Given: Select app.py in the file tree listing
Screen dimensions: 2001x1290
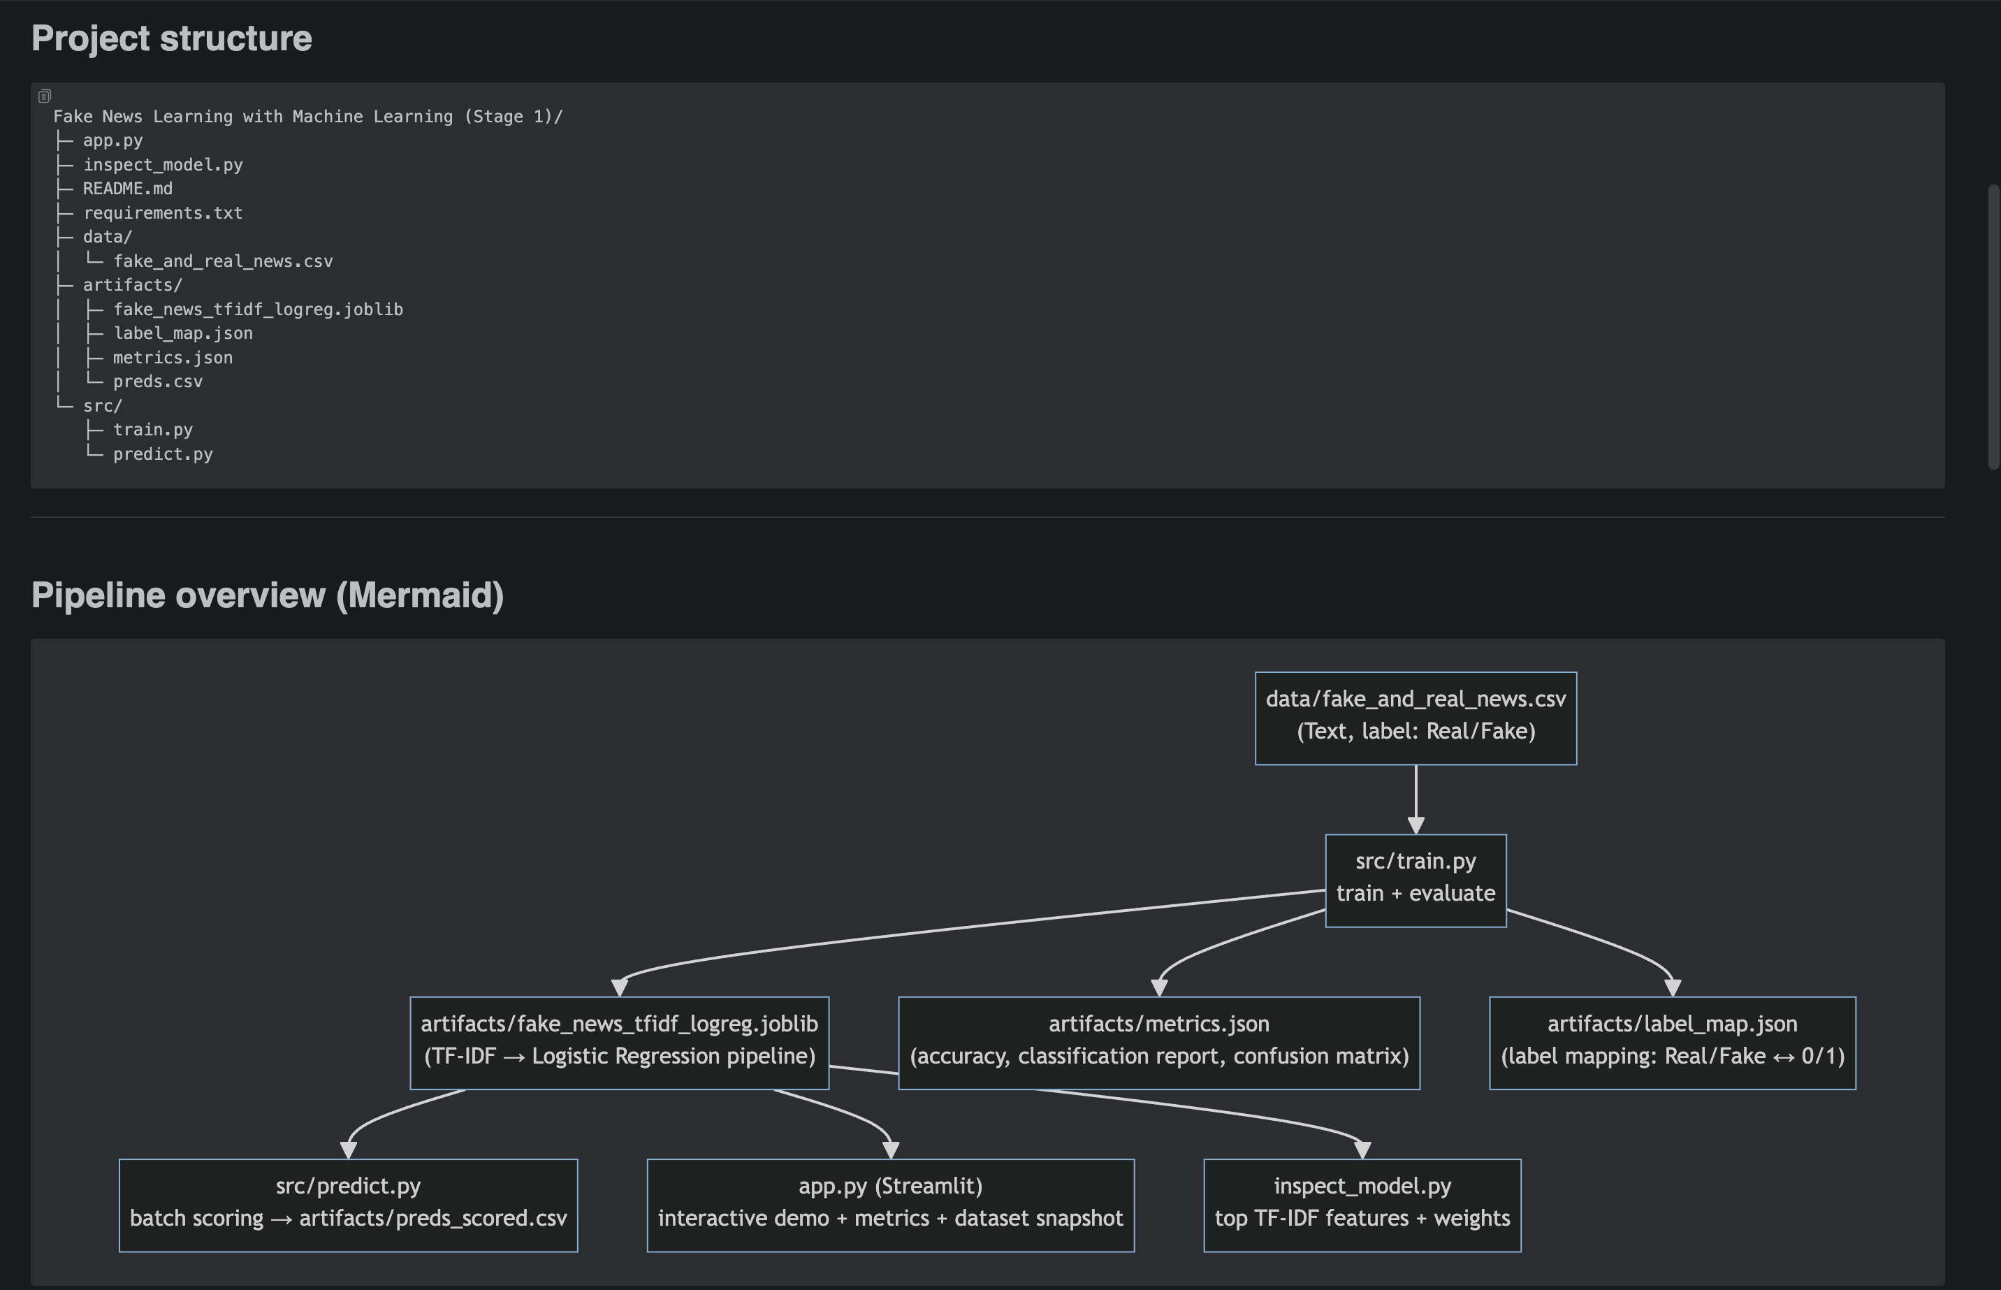Looking at the screenshot, I should pyautogui.click(x=113, y=140).
